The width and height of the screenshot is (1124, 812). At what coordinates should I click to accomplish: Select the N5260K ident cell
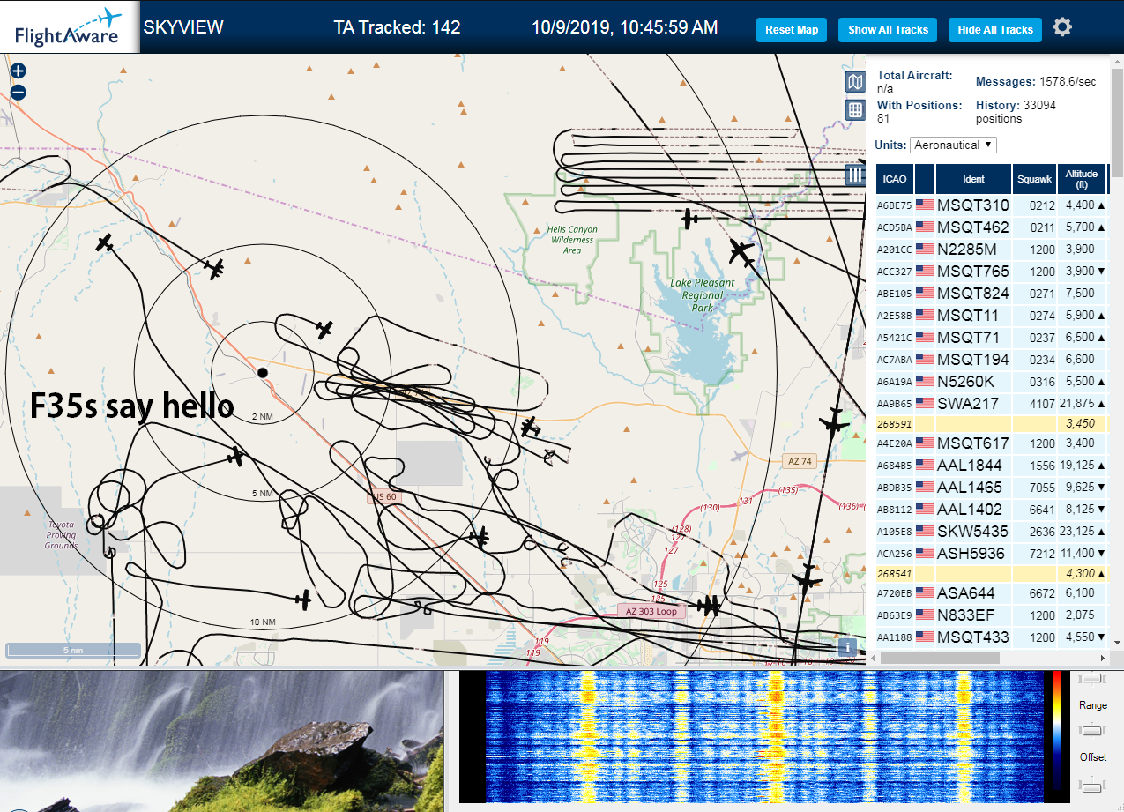coord(973,381)
